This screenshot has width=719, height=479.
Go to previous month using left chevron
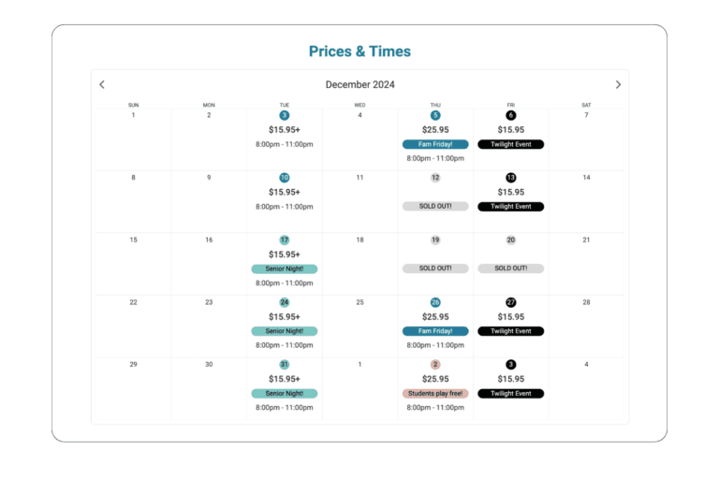click(102, 84)
